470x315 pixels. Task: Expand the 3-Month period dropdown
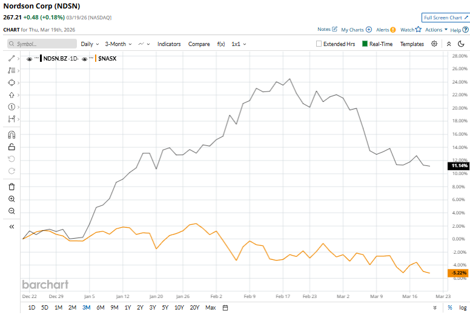coord(118,44)
